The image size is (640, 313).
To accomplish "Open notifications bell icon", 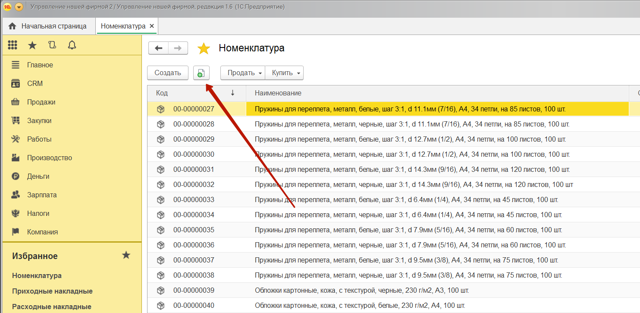I will click(x=72, y=45).
